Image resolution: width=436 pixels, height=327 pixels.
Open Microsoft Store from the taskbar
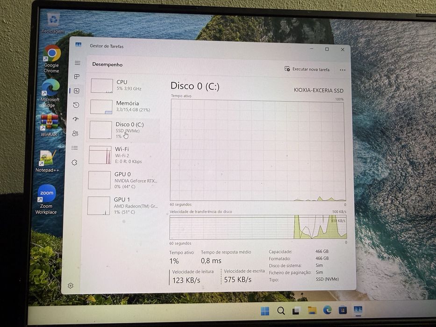(343, 310)
